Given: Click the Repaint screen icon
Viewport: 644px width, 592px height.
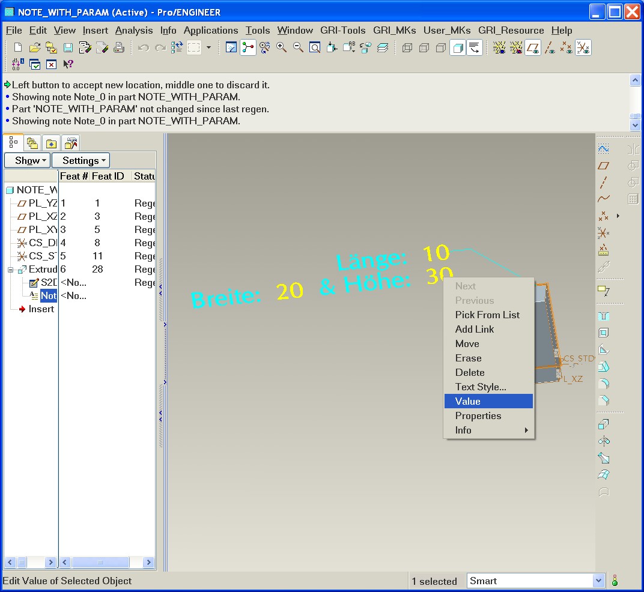Looking at the screenshot, I should (x=231, y=47).
